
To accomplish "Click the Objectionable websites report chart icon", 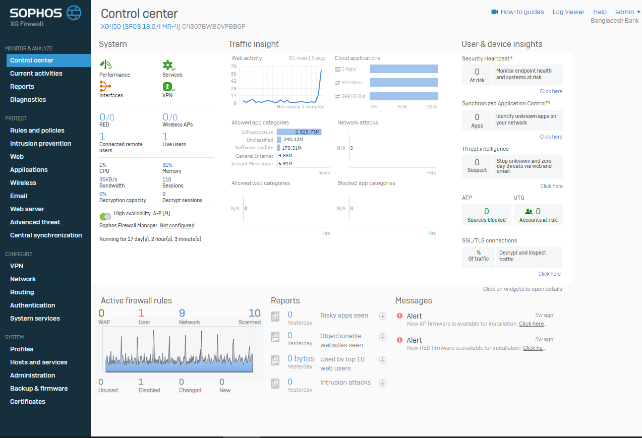I will (275, 337).
